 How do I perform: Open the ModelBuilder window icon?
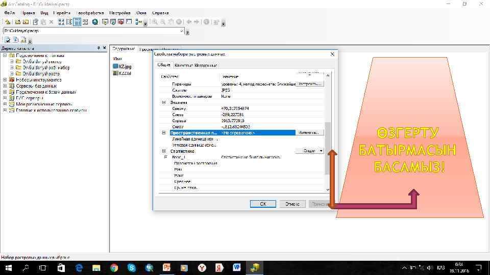coord(139,22)
